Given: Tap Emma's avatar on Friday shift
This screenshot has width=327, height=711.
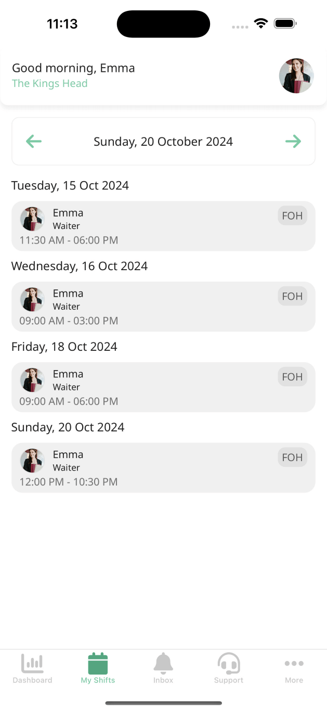Looking at the screenshot, I should 32,380.
